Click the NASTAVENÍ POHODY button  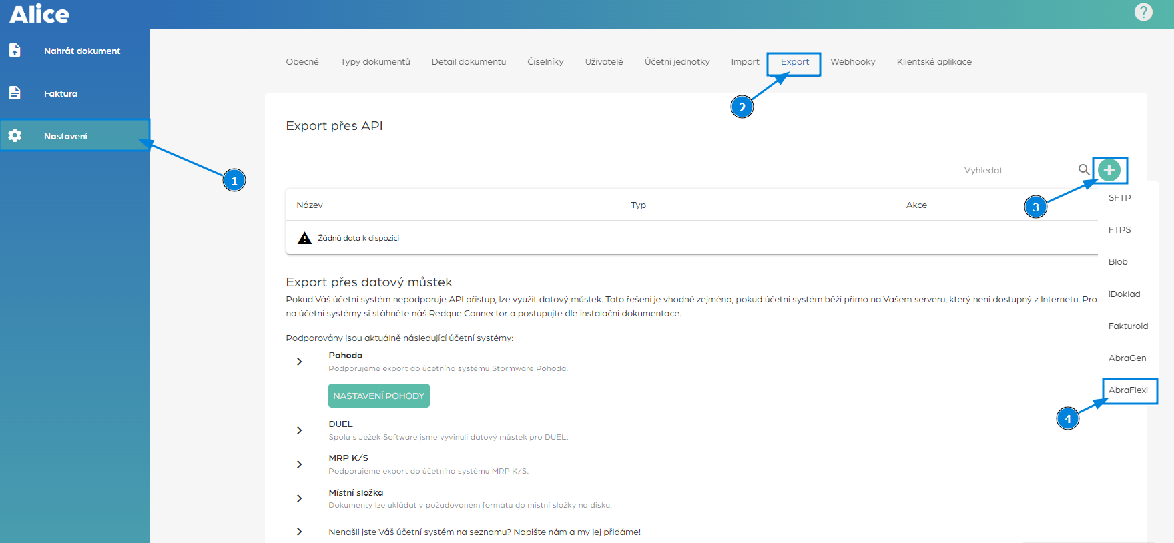point(378,396)
